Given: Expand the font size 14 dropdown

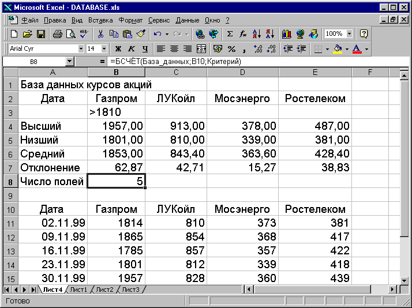Looking at the screenshot, I should coord(104,49).
